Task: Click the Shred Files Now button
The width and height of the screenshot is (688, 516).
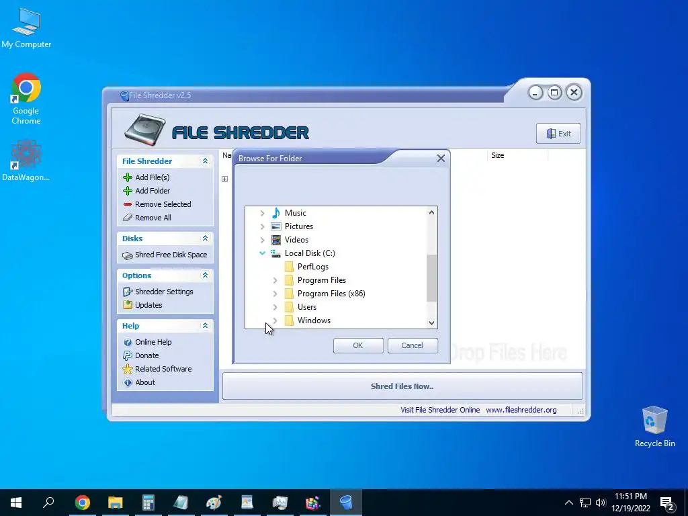Action: click(402, 386)
